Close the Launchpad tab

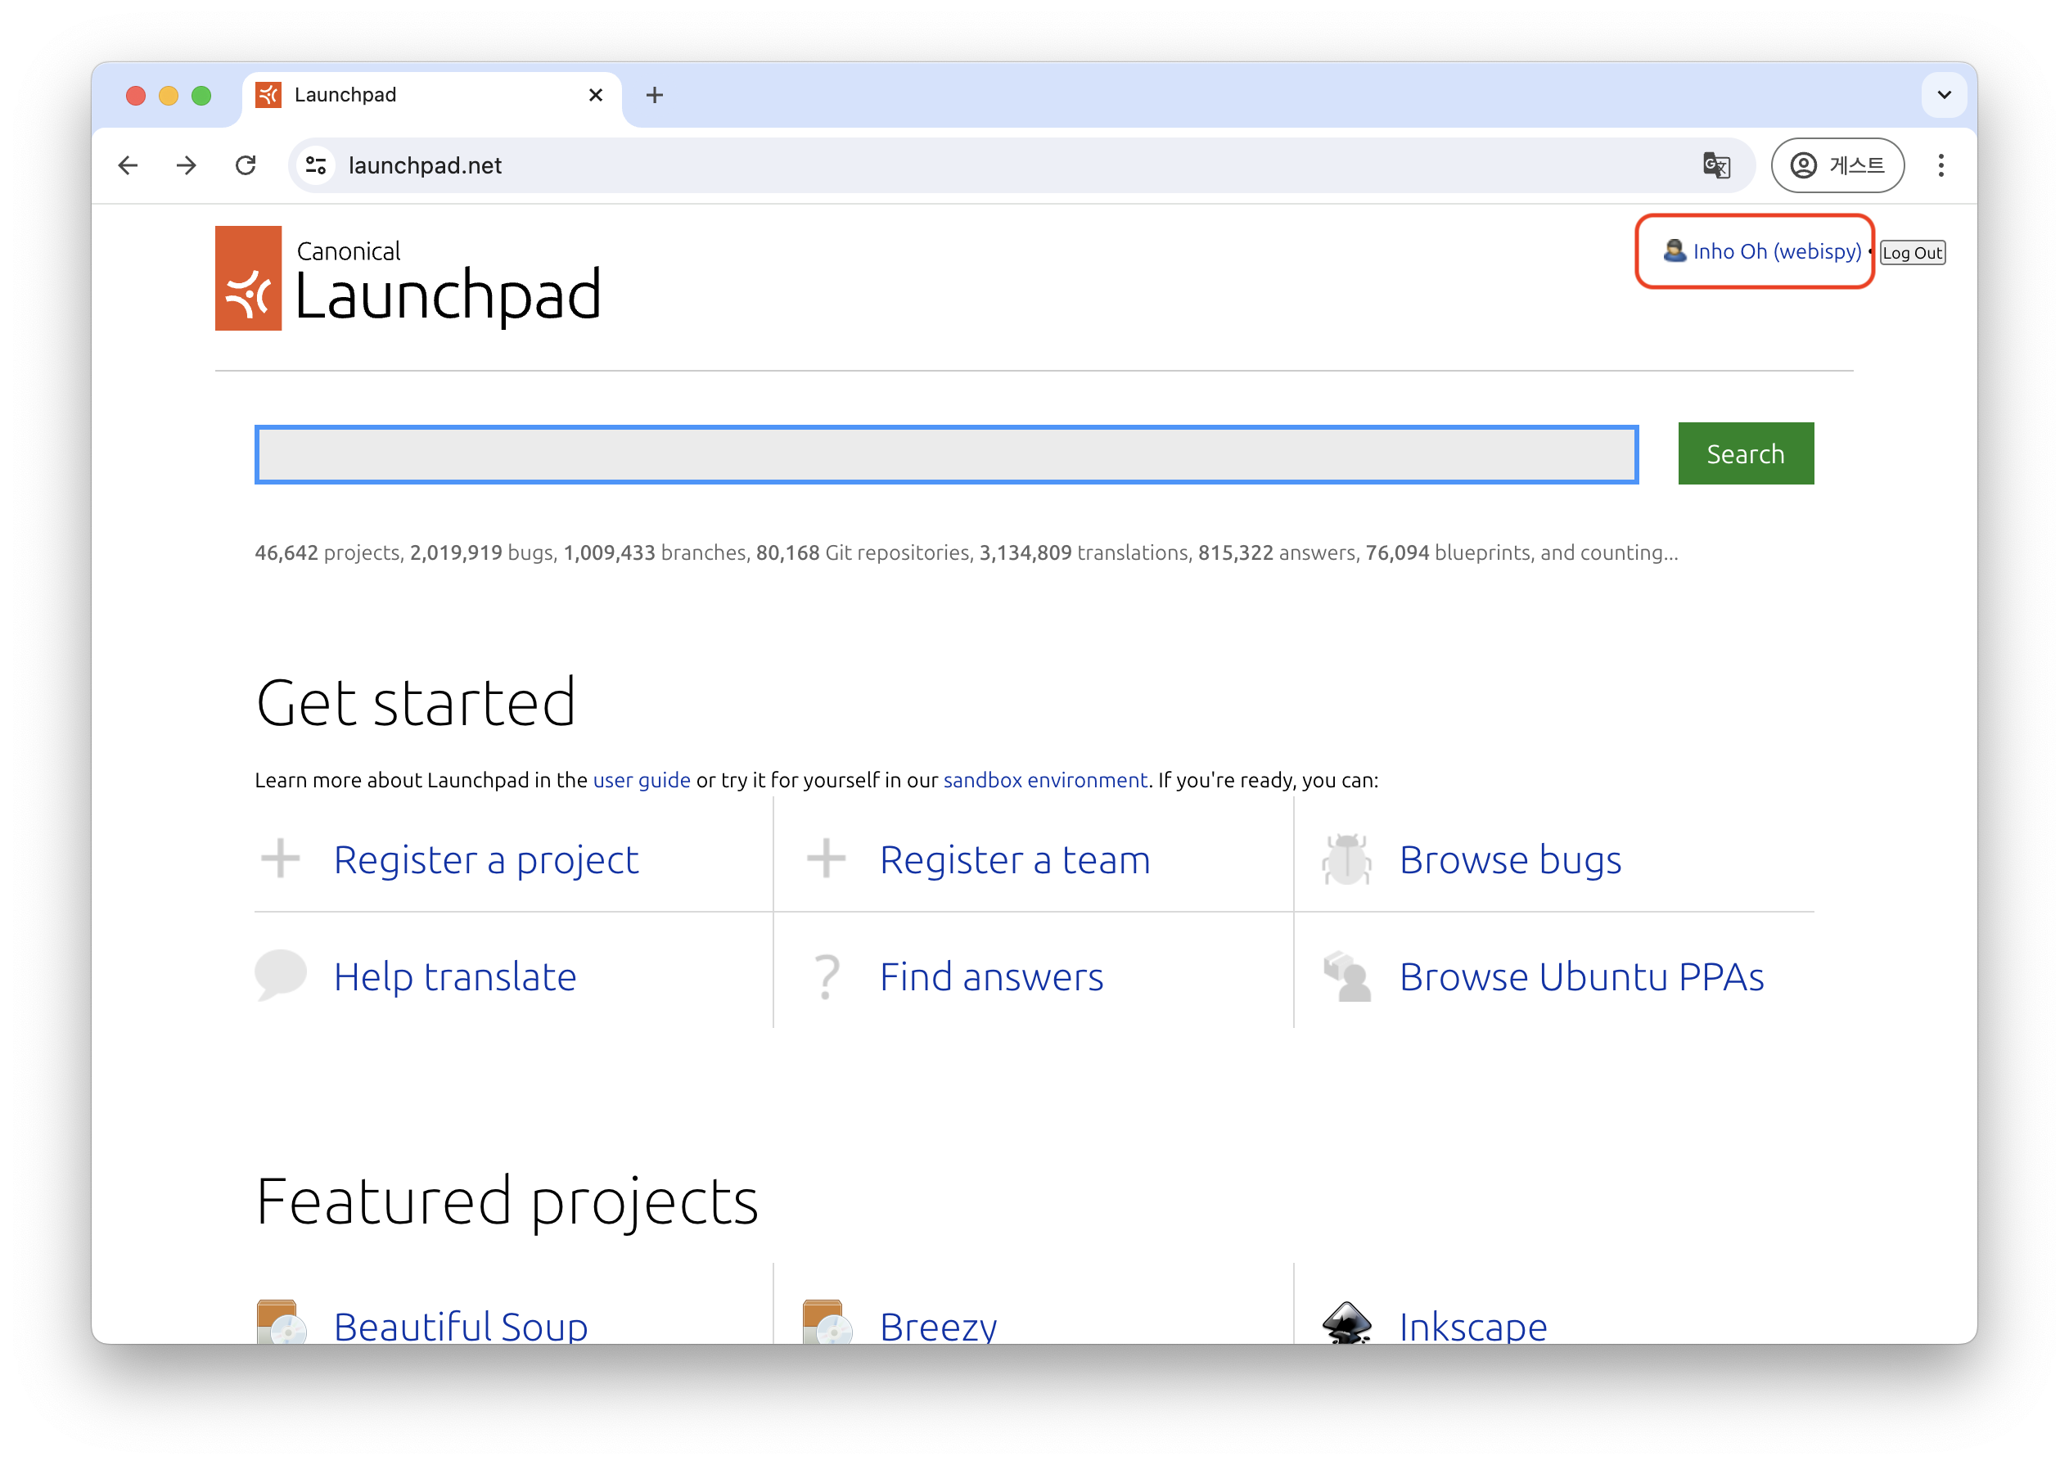coord(595,95)
